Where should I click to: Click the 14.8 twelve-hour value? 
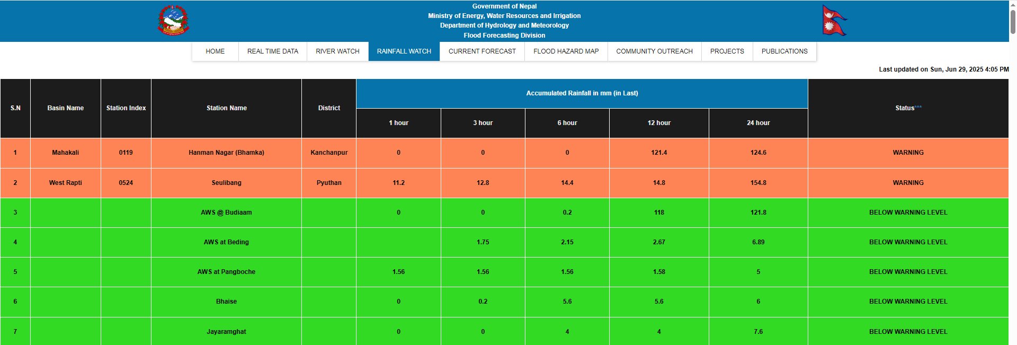(x=659, y=183)
